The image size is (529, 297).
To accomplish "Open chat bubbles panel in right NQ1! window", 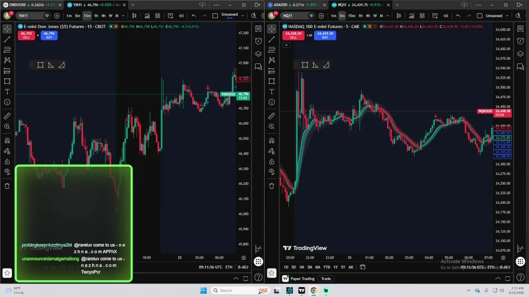I will pos(520,67).
